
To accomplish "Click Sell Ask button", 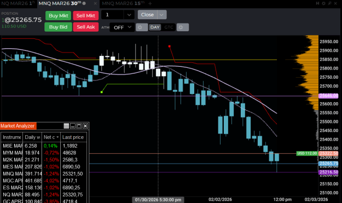I will coord(86,27).
